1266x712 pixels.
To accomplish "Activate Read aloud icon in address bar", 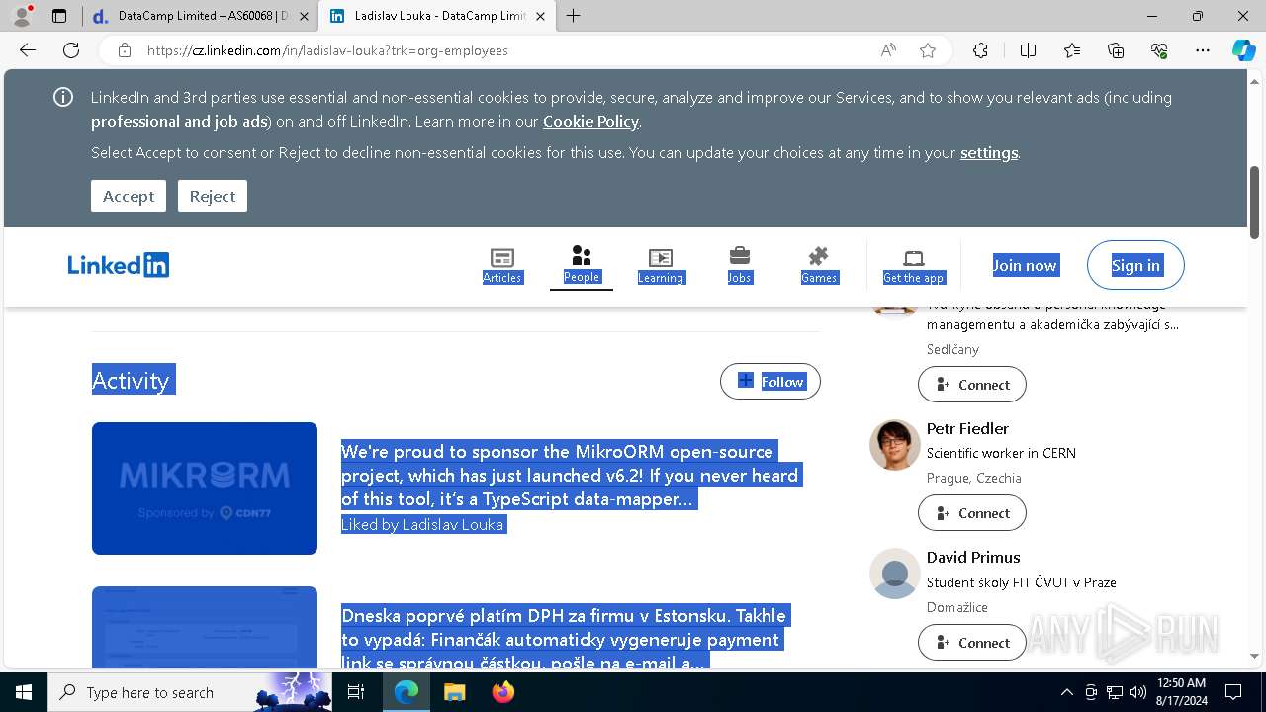I will point(888,50).
